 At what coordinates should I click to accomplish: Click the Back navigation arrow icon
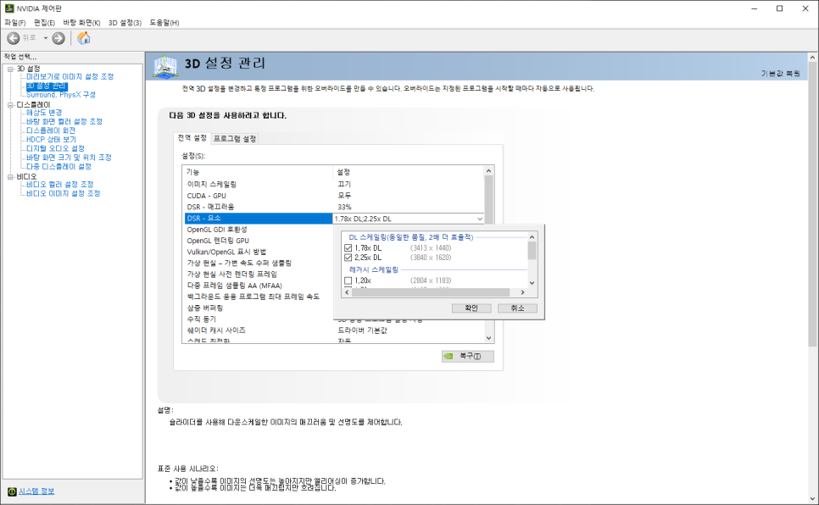[x=13, y=38]
